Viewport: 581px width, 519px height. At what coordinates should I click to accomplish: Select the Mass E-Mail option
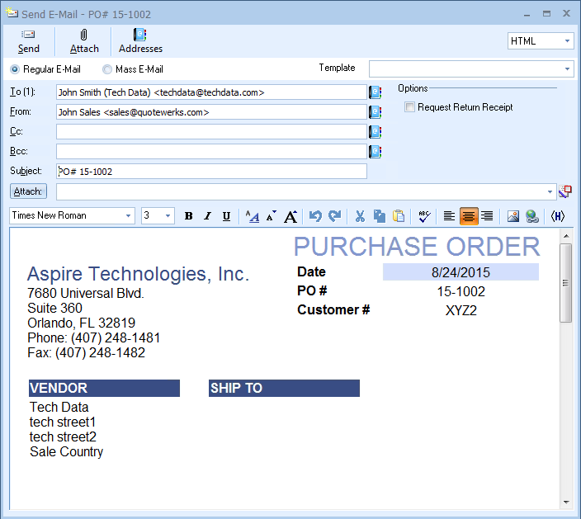tap(107, 69)
